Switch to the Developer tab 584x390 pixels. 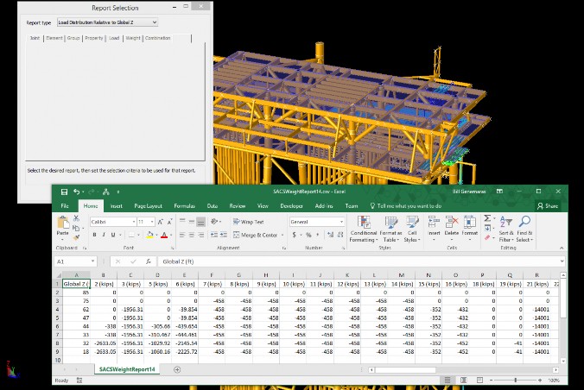pos(291,206)
